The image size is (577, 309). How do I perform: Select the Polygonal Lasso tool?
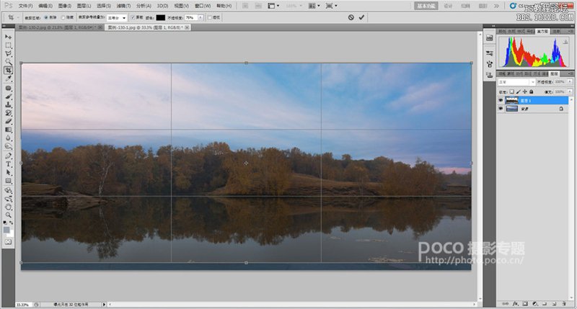click(x=8, y=53)
